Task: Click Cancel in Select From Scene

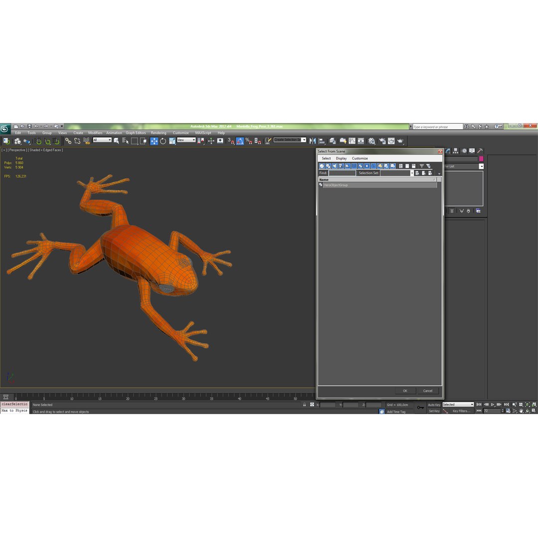Action: [427, 391]
